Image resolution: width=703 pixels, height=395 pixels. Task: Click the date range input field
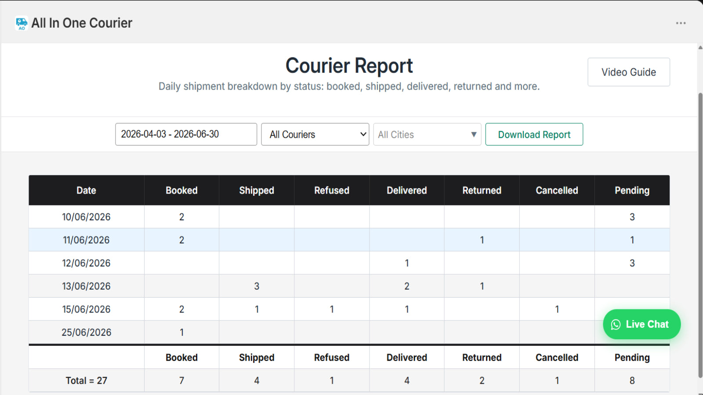[186, 134]
